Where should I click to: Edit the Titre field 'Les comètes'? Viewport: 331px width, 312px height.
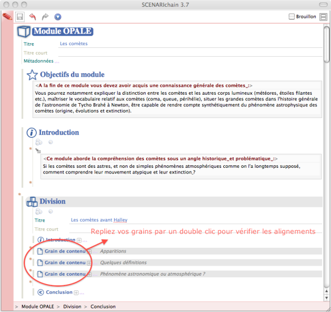[x=190, y=44]
